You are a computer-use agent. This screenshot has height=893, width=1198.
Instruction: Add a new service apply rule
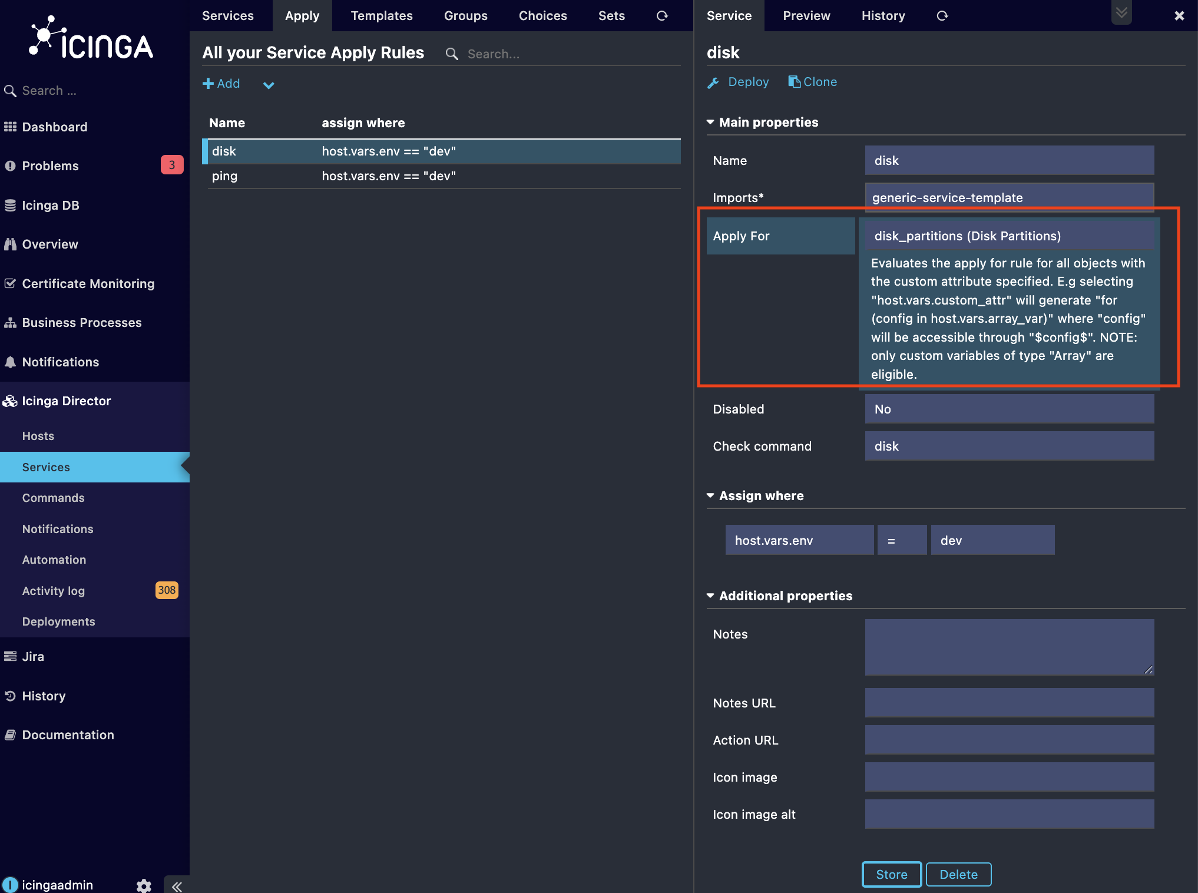pos(221,84)
